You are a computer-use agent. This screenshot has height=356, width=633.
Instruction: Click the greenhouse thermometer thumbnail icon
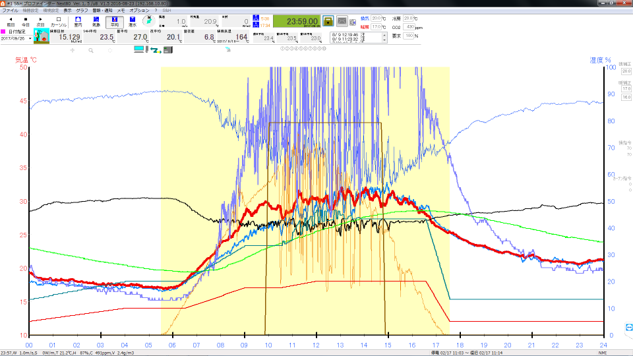coord(42,38)
